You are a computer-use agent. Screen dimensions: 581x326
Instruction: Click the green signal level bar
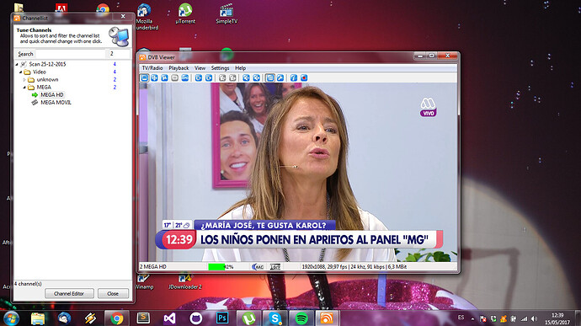click(x=216, y=267)
